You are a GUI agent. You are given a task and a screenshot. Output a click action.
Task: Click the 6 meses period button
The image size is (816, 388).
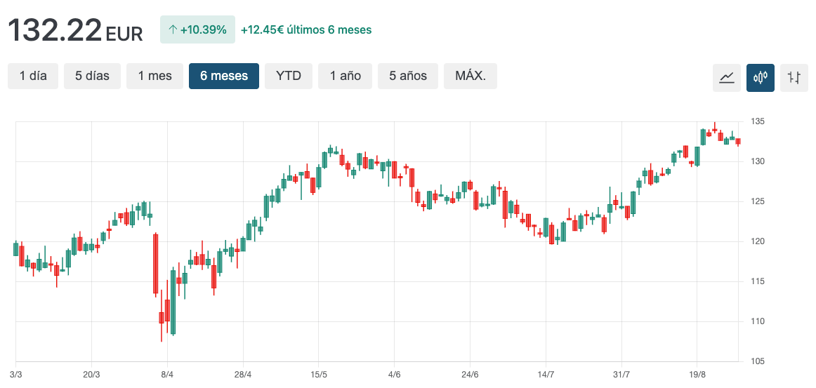tap(224, 76)
